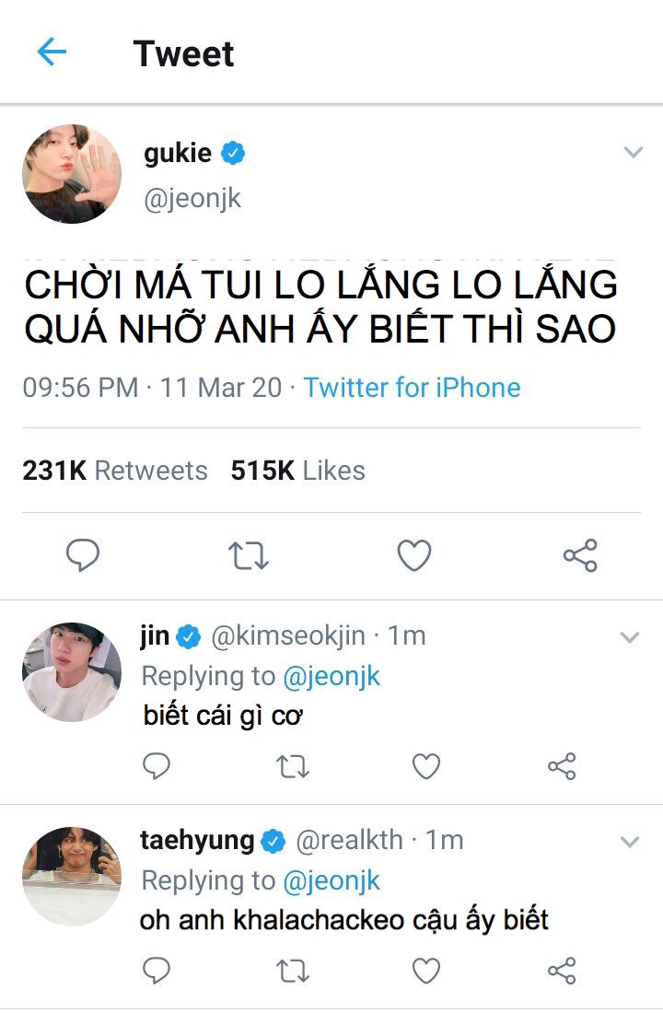Share jin's reply tweet

point(562,766)
